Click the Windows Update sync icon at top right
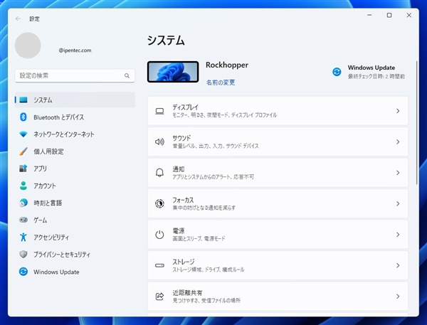The height and width of the screenshot is (325, 427). (337, 72)
